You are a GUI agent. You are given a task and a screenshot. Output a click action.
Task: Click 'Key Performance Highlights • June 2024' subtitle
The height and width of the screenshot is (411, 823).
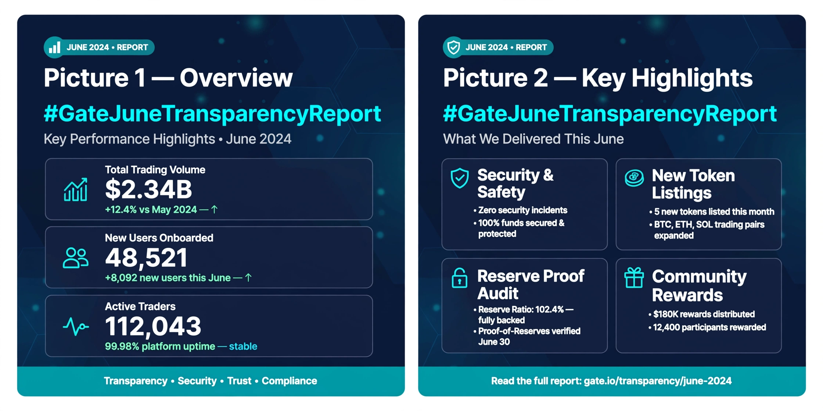click(x=168, y=139)
